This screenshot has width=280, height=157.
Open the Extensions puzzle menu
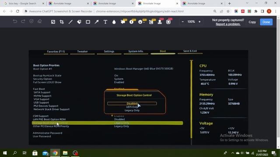pyautogui.click(x=255, y=11)
